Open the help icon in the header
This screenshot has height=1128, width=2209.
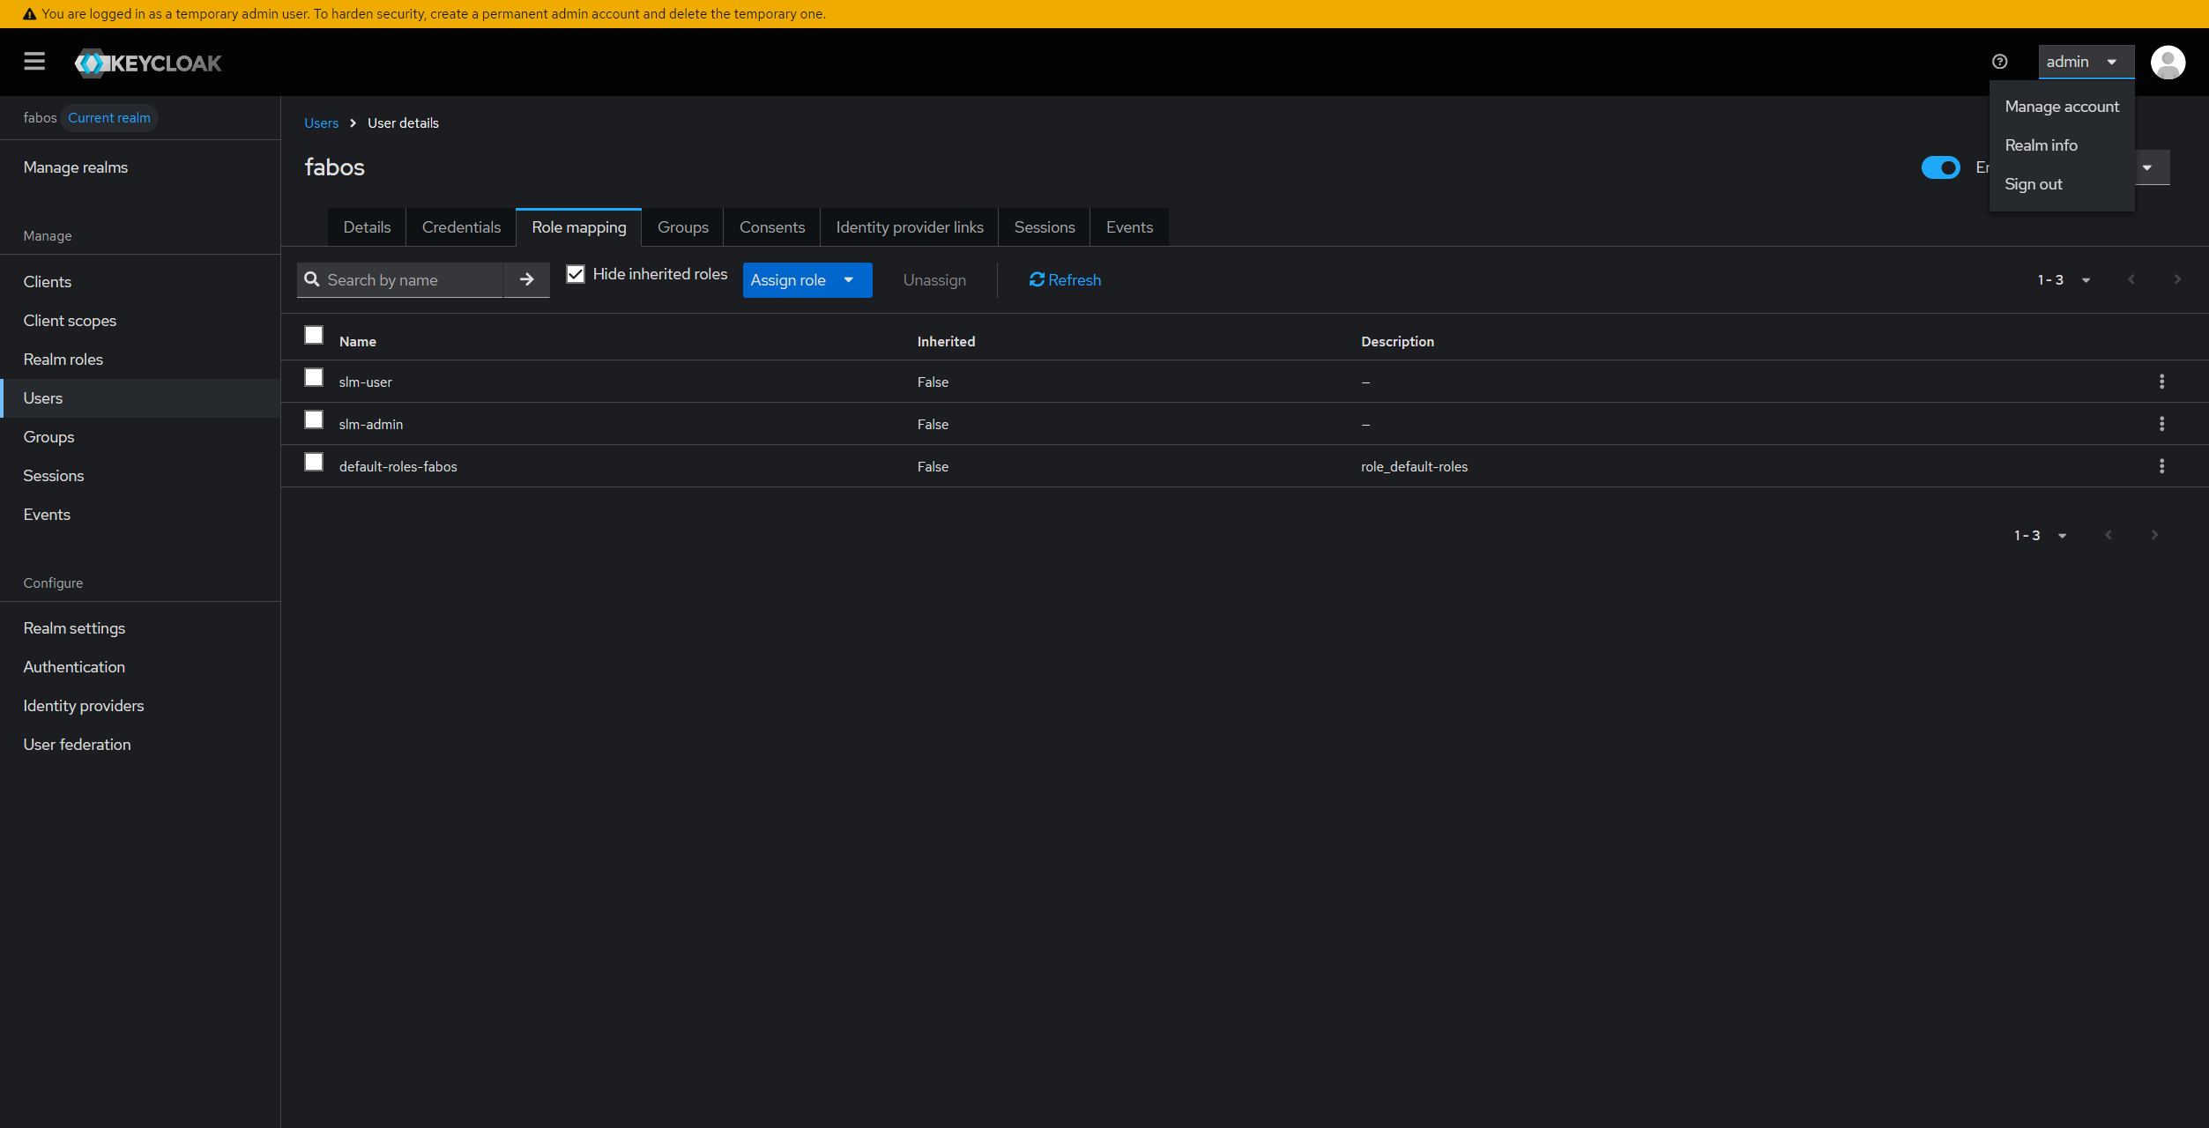click(1998, 62)
